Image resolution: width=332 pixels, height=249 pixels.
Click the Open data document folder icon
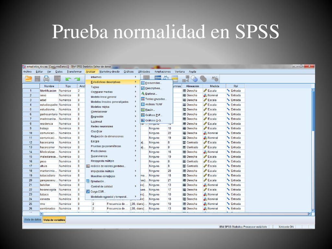[x=29, y=79]
